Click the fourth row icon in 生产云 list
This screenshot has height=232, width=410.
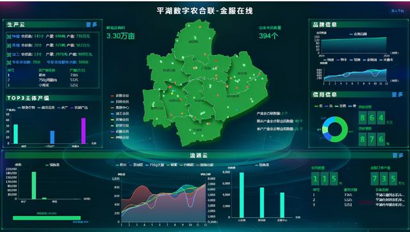[x=9, y=63]
